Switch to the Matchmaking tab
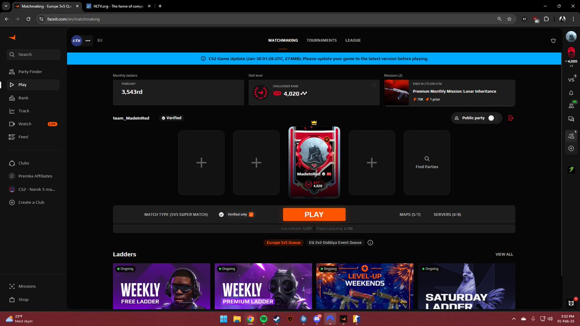This screenshot has width=580, height=326. tap(283, 41)
